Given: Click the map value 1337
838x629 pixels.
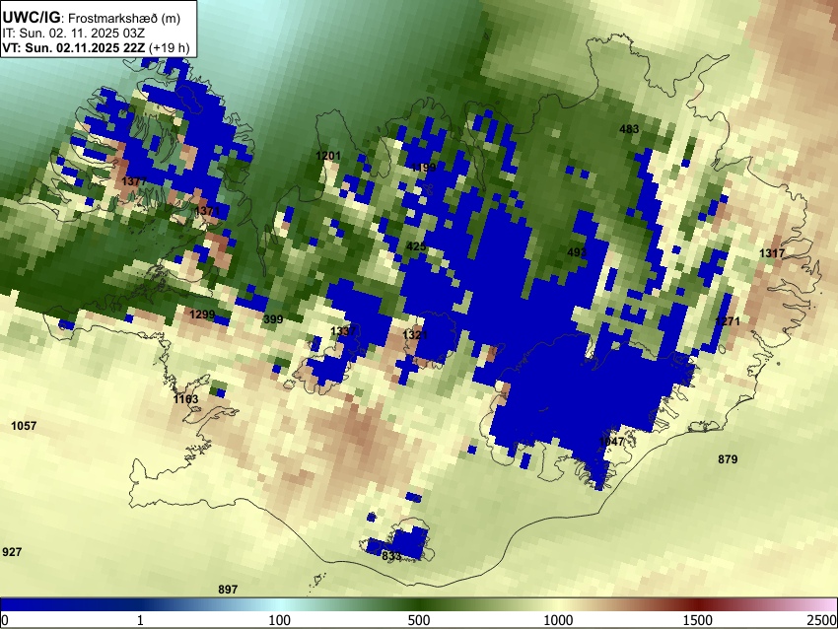Looking at the screenshot, I should 343,331.
